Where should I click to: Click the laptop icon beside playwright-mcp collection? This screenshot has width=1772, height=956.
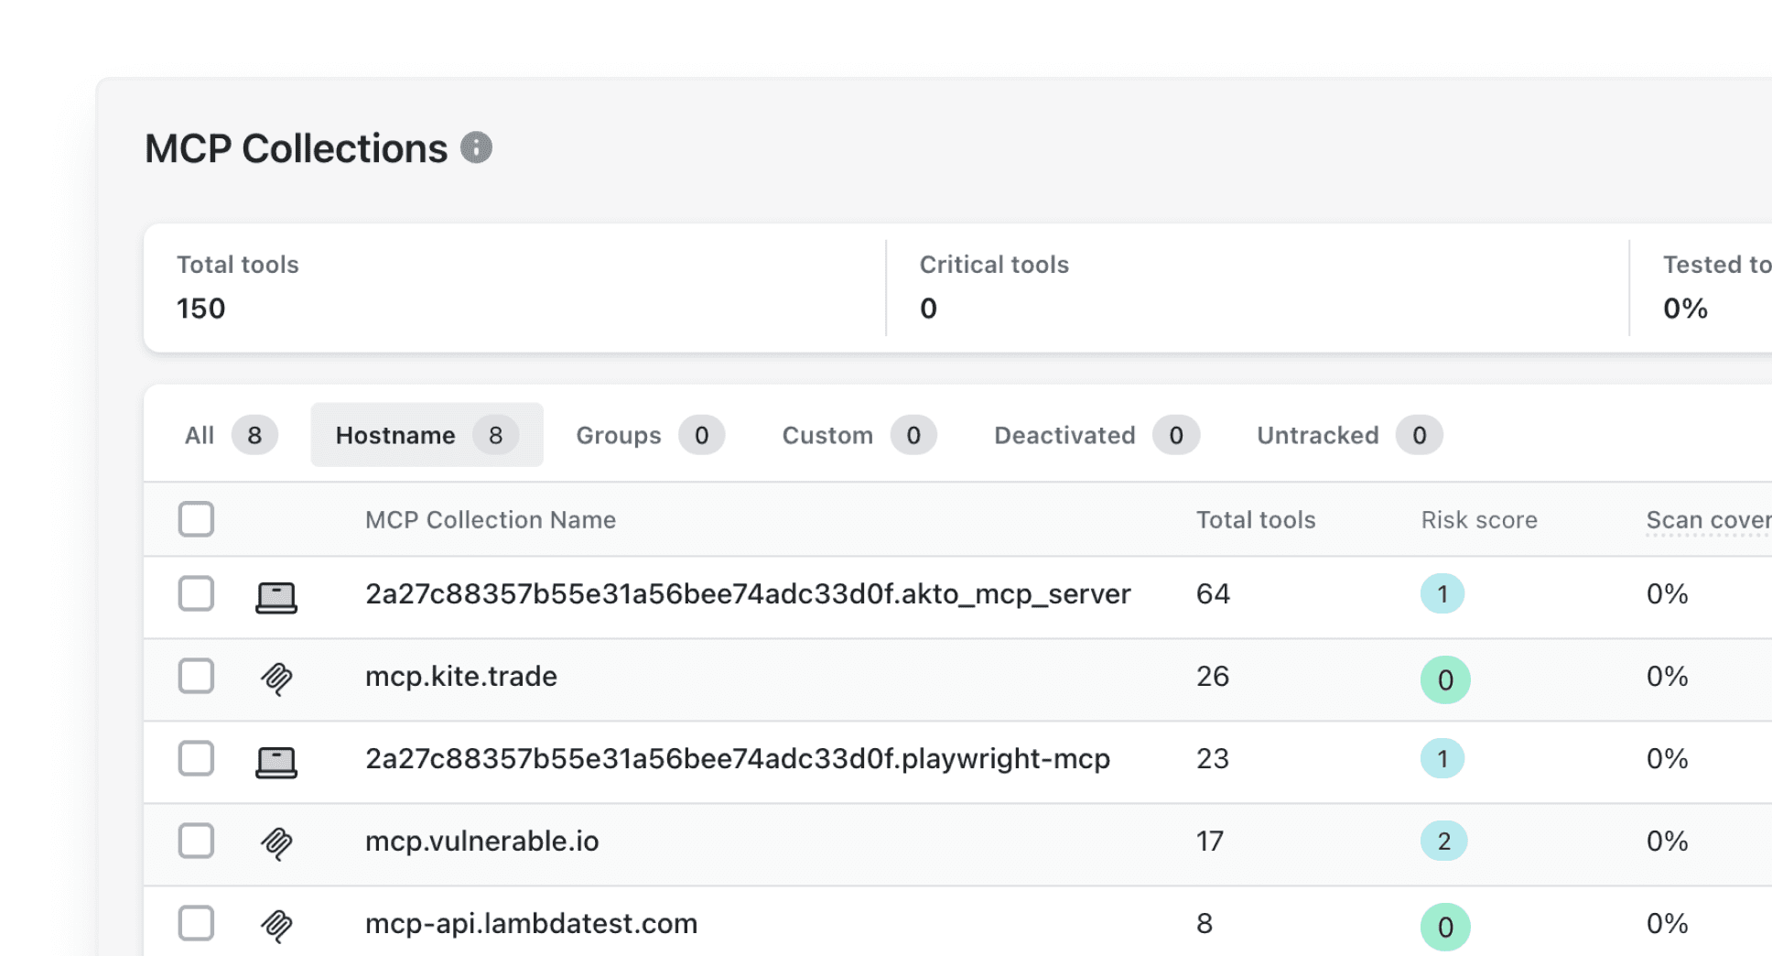pyautogui.click(x=275, y=760)
